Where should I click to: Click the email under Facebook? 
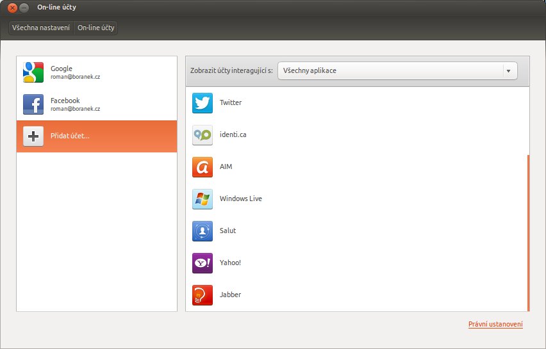pos(75,109)
